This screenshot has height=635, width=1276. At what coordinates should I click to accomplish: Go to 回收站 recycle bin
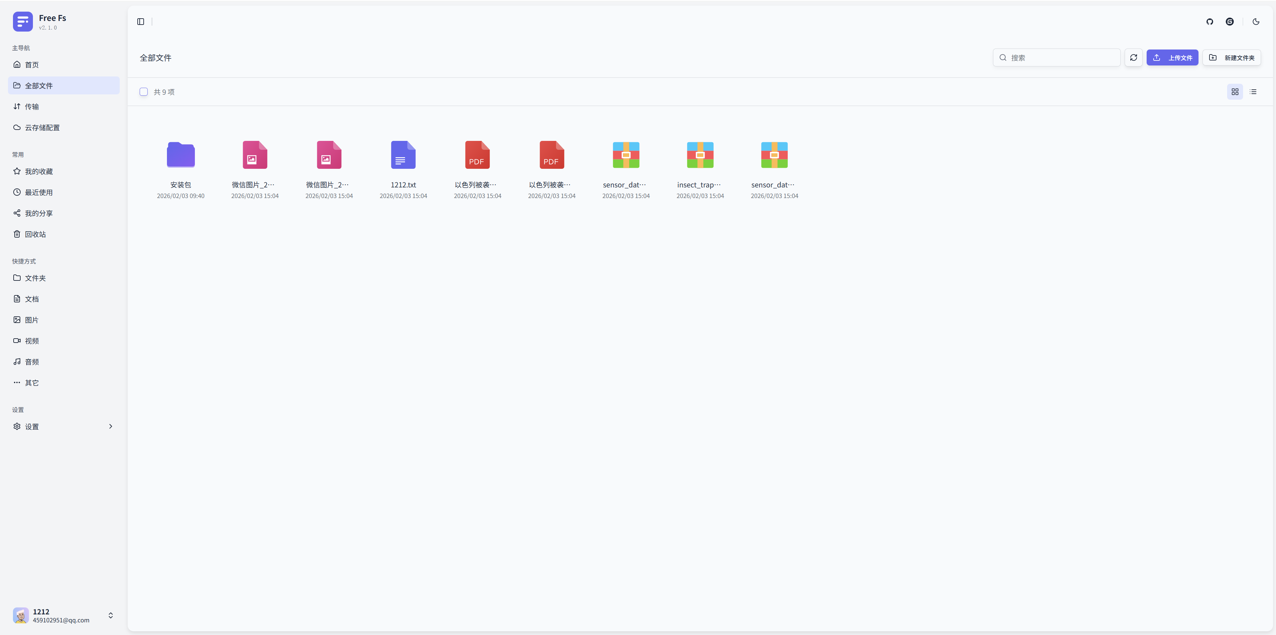[35, 234]
